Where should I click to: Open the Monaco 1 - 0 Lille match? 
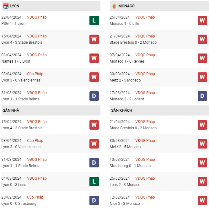[x=124, y=24]
